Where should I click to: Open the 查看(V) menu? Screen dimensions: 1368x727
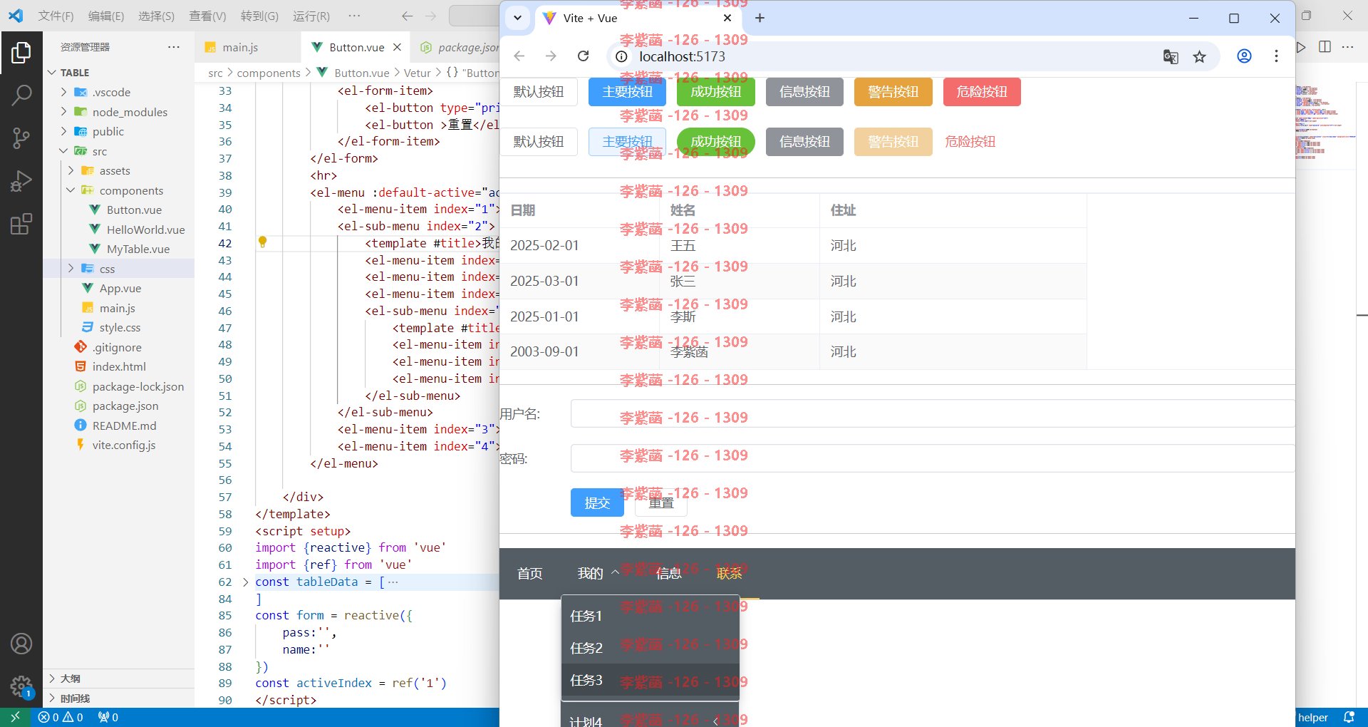[x=207, y=16]
